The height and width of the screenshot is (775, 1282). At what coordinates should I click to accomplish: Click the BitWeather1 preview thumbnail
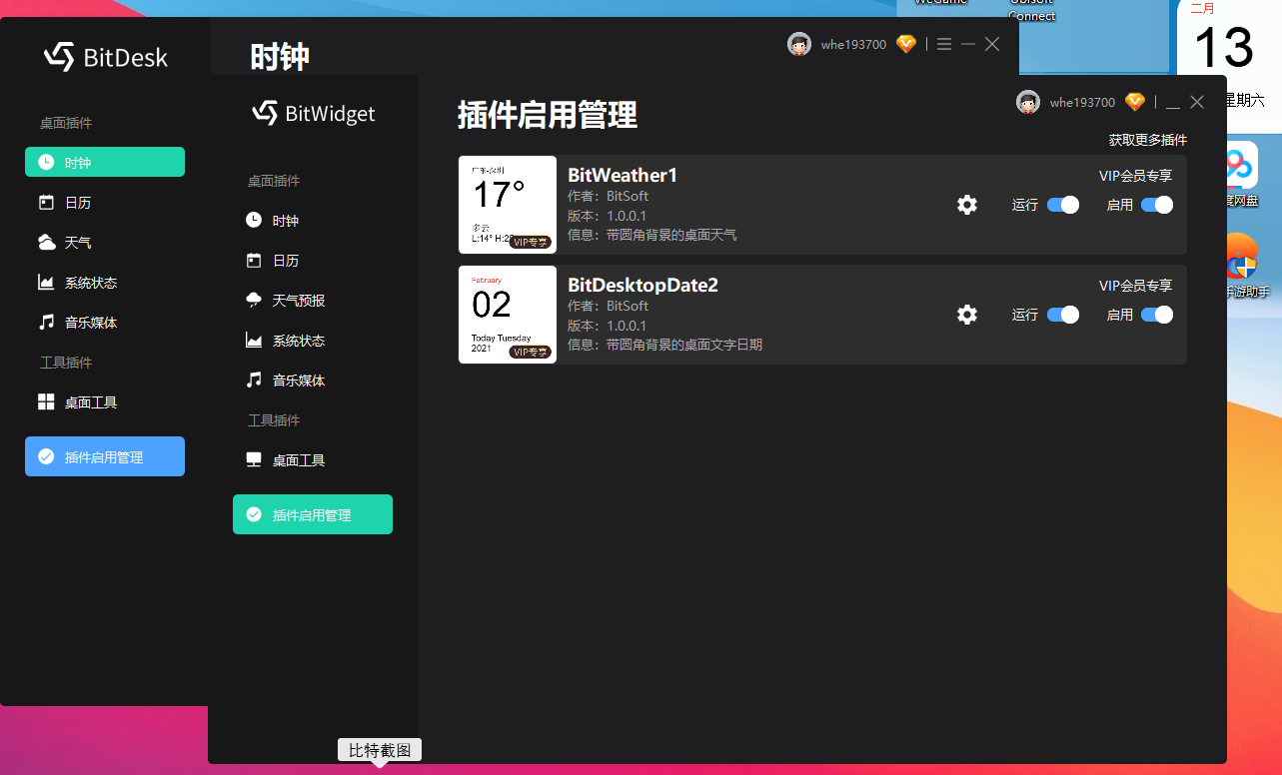tap(508, 205)
